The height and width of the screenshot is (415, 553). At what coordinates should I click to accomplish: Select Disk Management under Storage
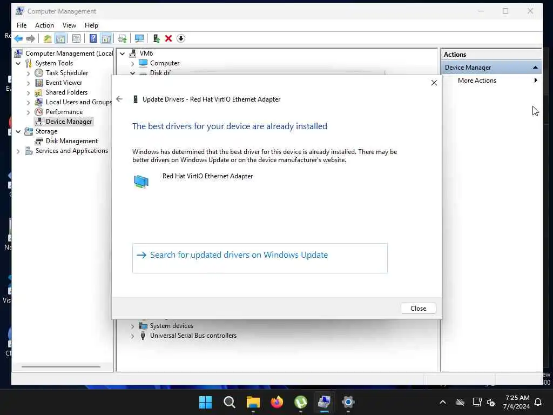point(72,141)
